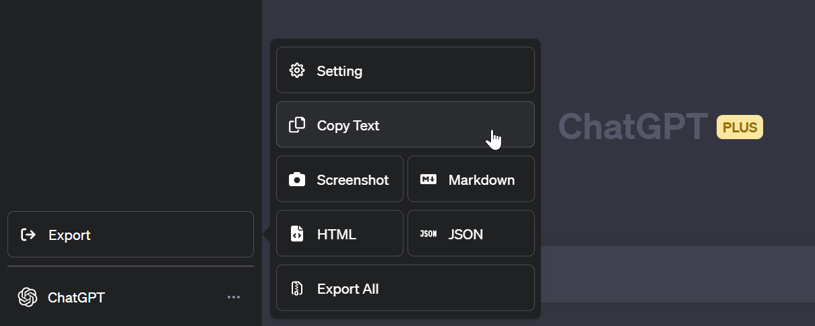
Task: Click the JSON icon
Action: [x=428, y=234]
